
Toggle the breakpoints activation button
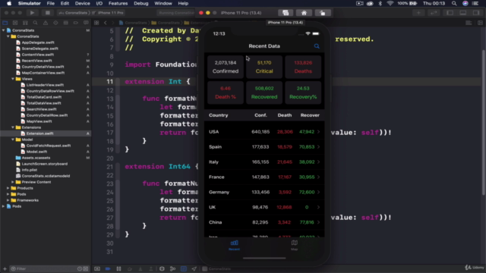pyautogui.click(x=108, y=268)
